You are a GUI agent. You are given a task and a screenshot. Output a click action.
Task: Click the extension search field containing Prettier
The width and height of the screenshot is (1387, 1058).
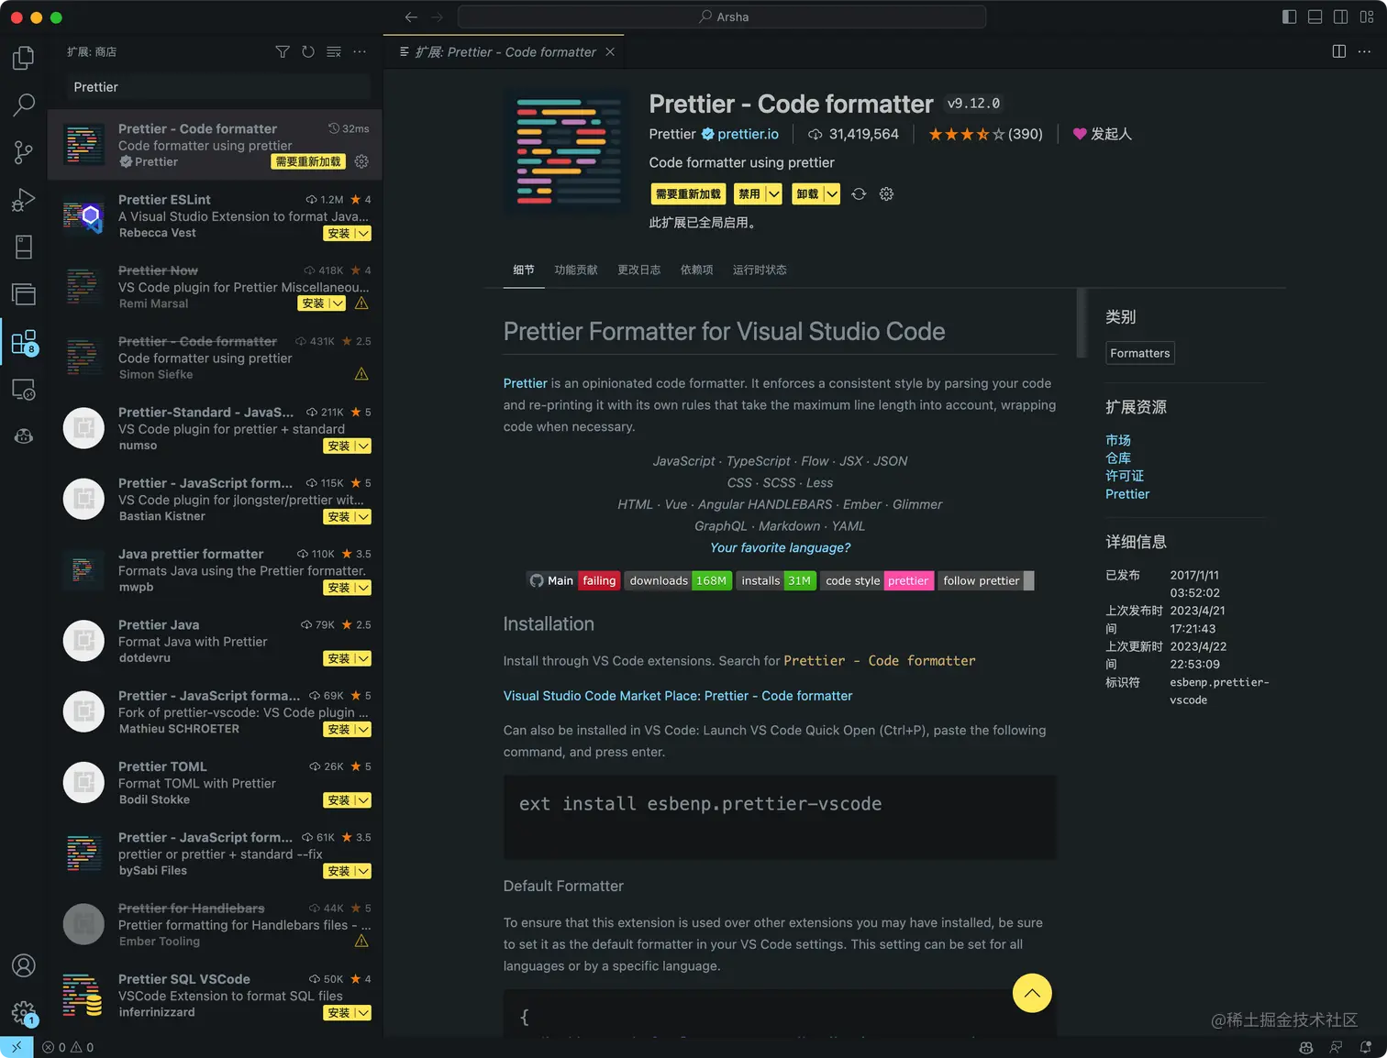(x=219, y=87)
